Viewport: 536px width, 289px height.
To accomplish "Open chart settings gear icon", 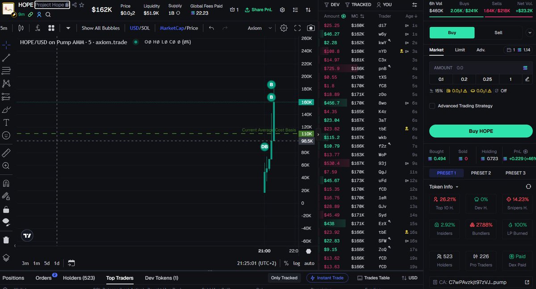I will point(284,28).
